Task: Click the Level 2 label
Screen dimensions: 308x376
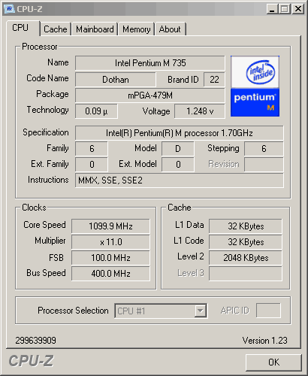Action: [191, 256]
